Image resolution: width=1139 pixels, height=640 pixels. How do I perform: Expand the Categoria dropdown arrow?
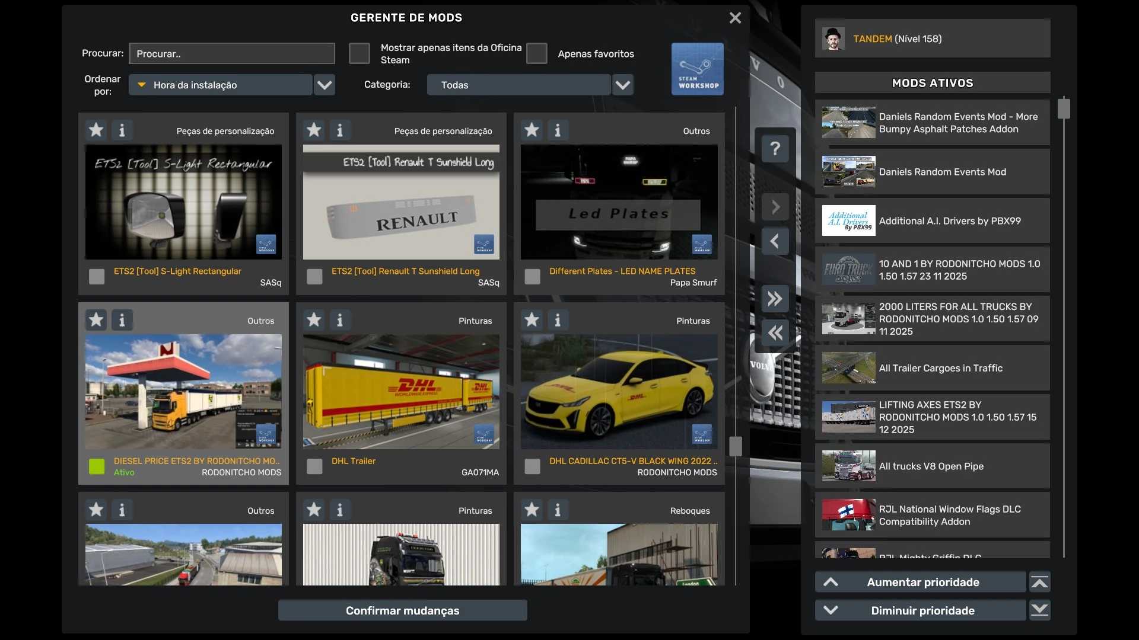[x=622, y=85]
